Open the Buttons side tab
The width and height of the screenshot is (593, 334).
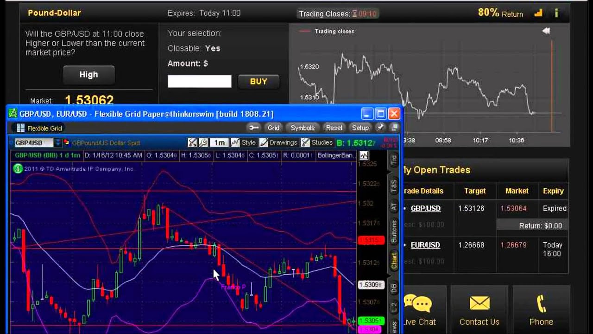pos(394,232)
